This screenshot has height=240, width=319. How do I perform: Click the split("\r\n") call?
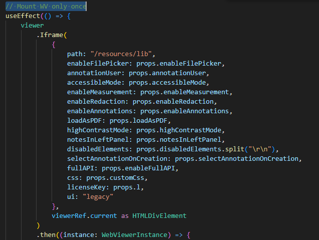point(250,149)
